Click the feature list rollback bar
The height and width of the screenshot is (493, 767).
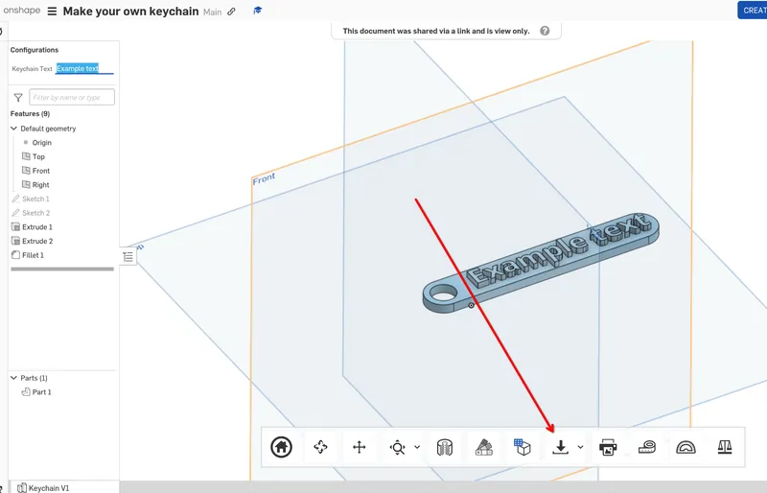click(x=62, y=269)
